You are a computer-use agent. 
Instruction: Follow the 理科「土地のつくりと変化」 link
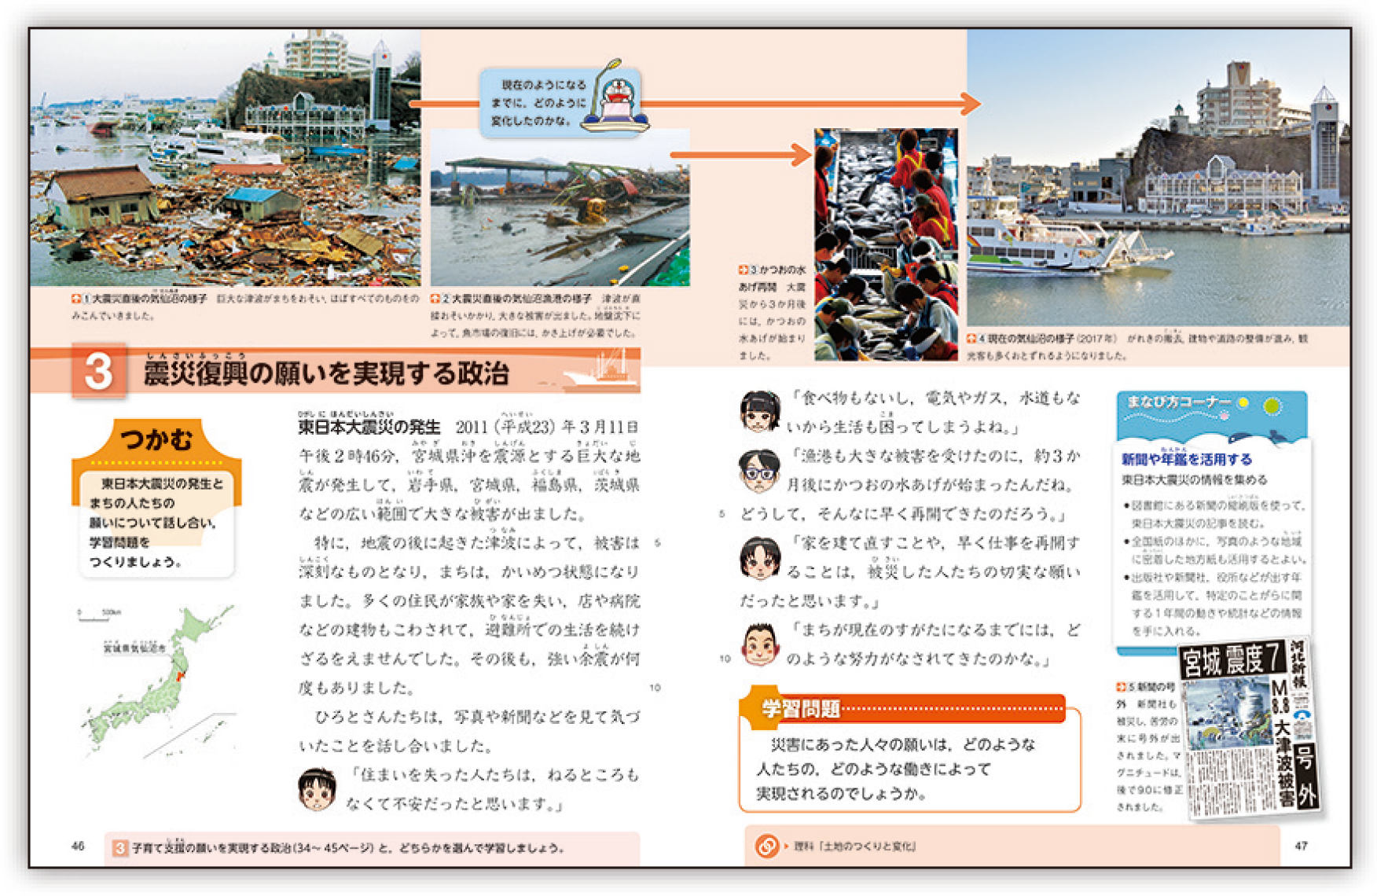pos(854,846)
